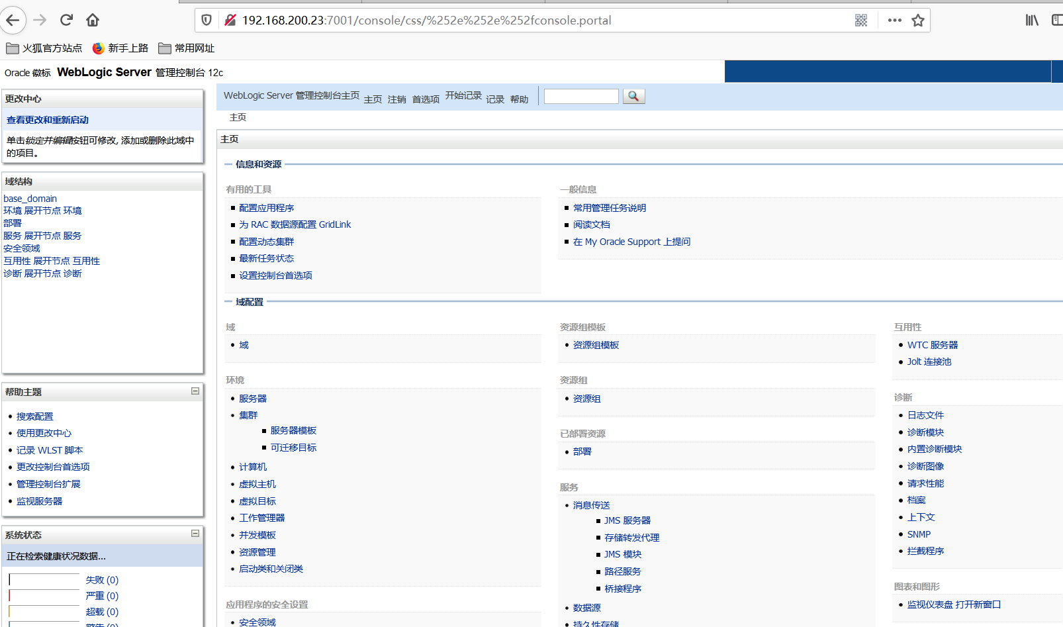This screenshot has height=627, width=1063.
Task: Open 新手上路 Firefox bookmark
Action: tap(120, 48)
